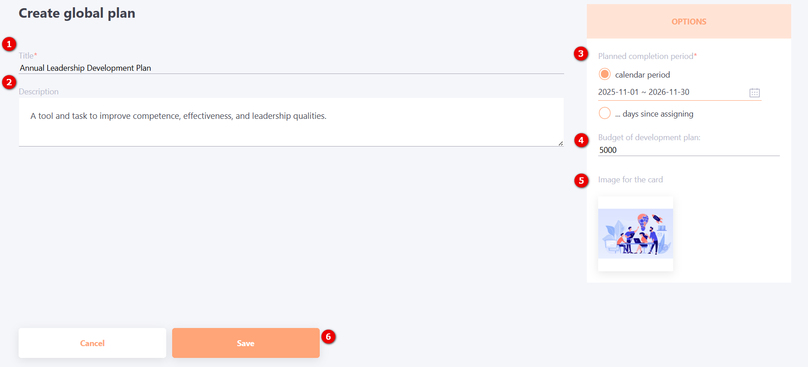The width and height of the screenshot is (808, 367).
Task: Select the 'calendar period' radio button
Action: 605,74
